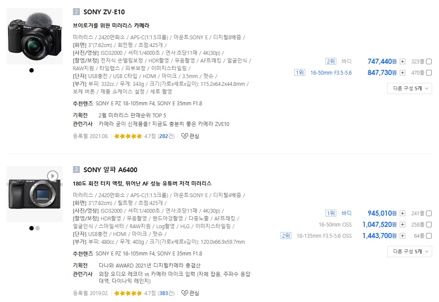Open 다른 구성 5개 dropdown for 알파 A6400
The width and height of the screenshot is (439, 302).
pyautogui.click(x=409, y=252)
